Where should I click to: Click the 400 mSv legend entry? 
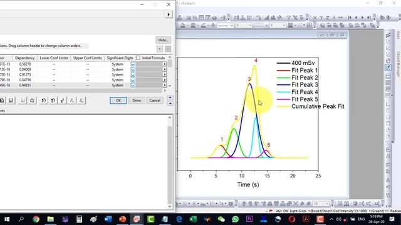coord(296,63)
